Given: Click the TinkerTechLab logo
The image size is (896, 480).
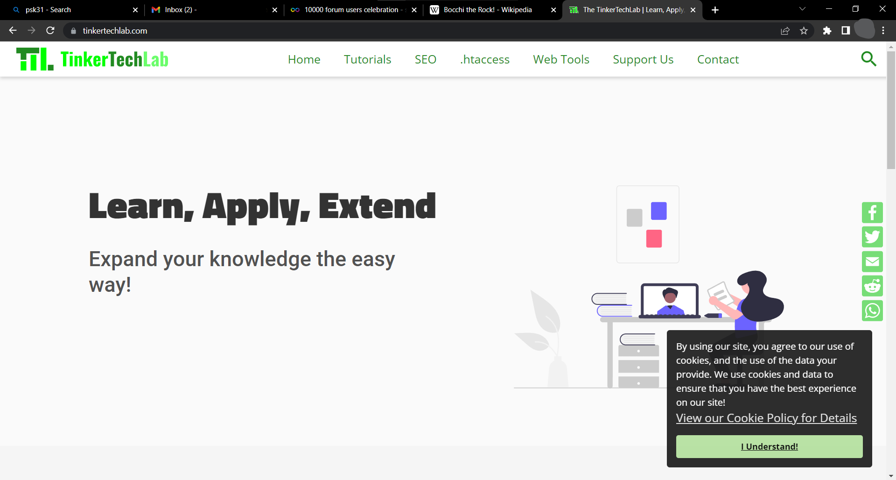Looking at the screenshot, I should (92, 59).
